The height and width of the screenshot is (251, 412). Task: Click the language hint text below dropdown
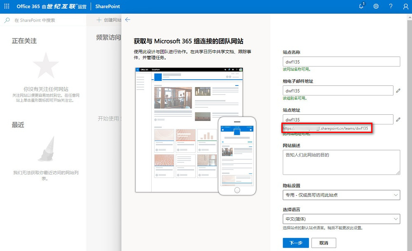[x=323, y=228]
